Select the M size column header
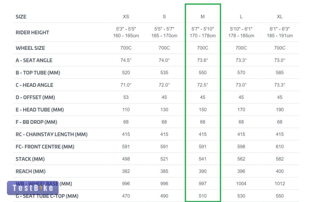 click(203, 17)
